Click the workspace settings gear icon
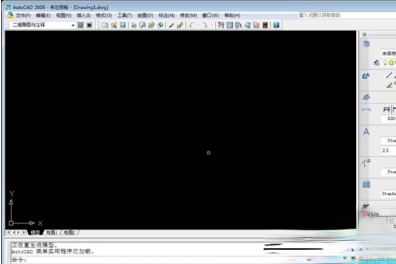Viewport: 396px width, 264px height. [x=80, y=25]
